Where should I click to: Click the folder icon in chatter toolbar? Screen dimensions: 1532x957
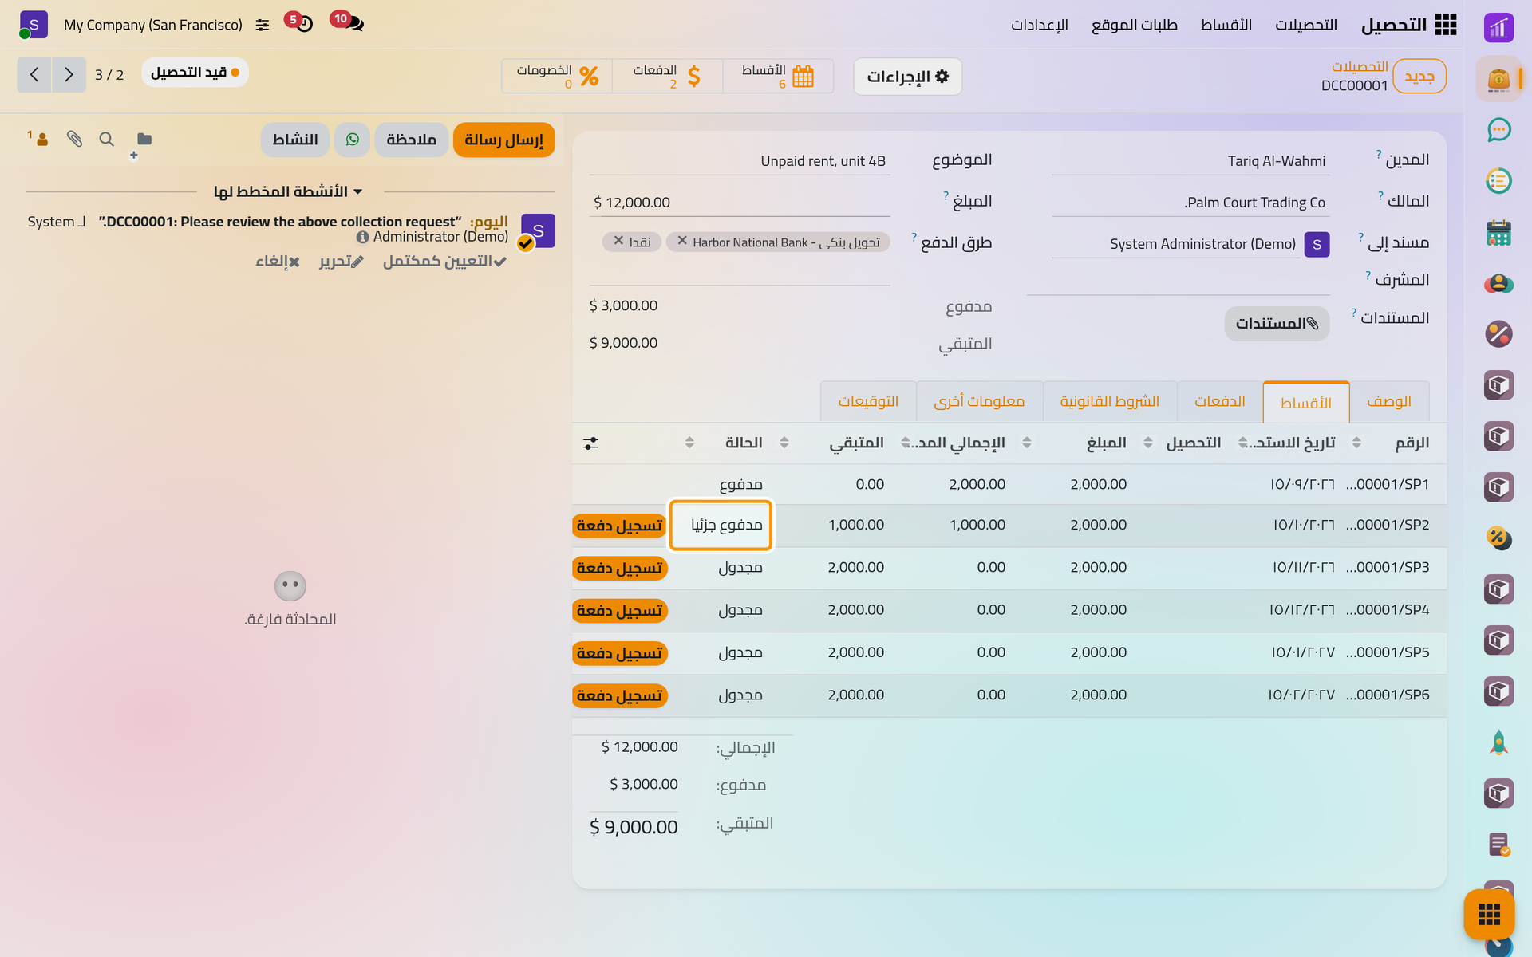[x=144, y=140]
